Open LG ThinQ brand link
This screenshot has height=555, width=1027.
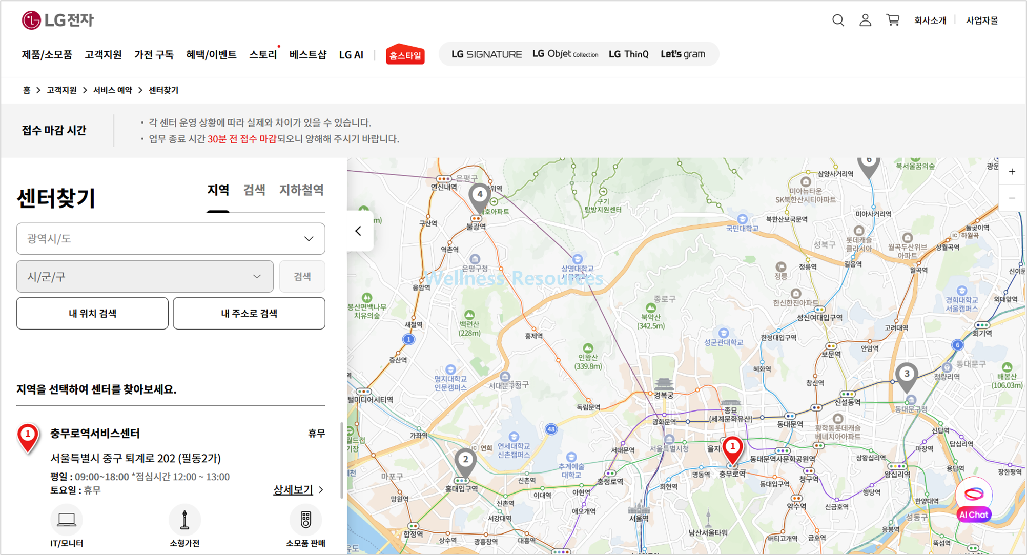pyautogui.click(x=628, y=54)
